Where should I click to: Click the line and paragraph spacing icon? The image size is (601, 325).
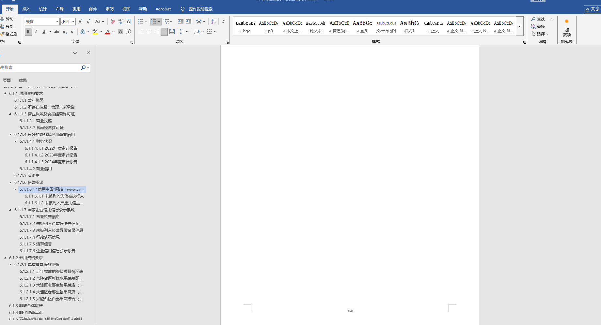coord(182,32)
